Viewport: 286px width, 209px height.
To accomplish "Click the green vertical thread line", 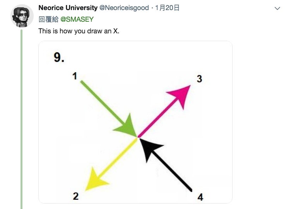I will click(22, 116).
